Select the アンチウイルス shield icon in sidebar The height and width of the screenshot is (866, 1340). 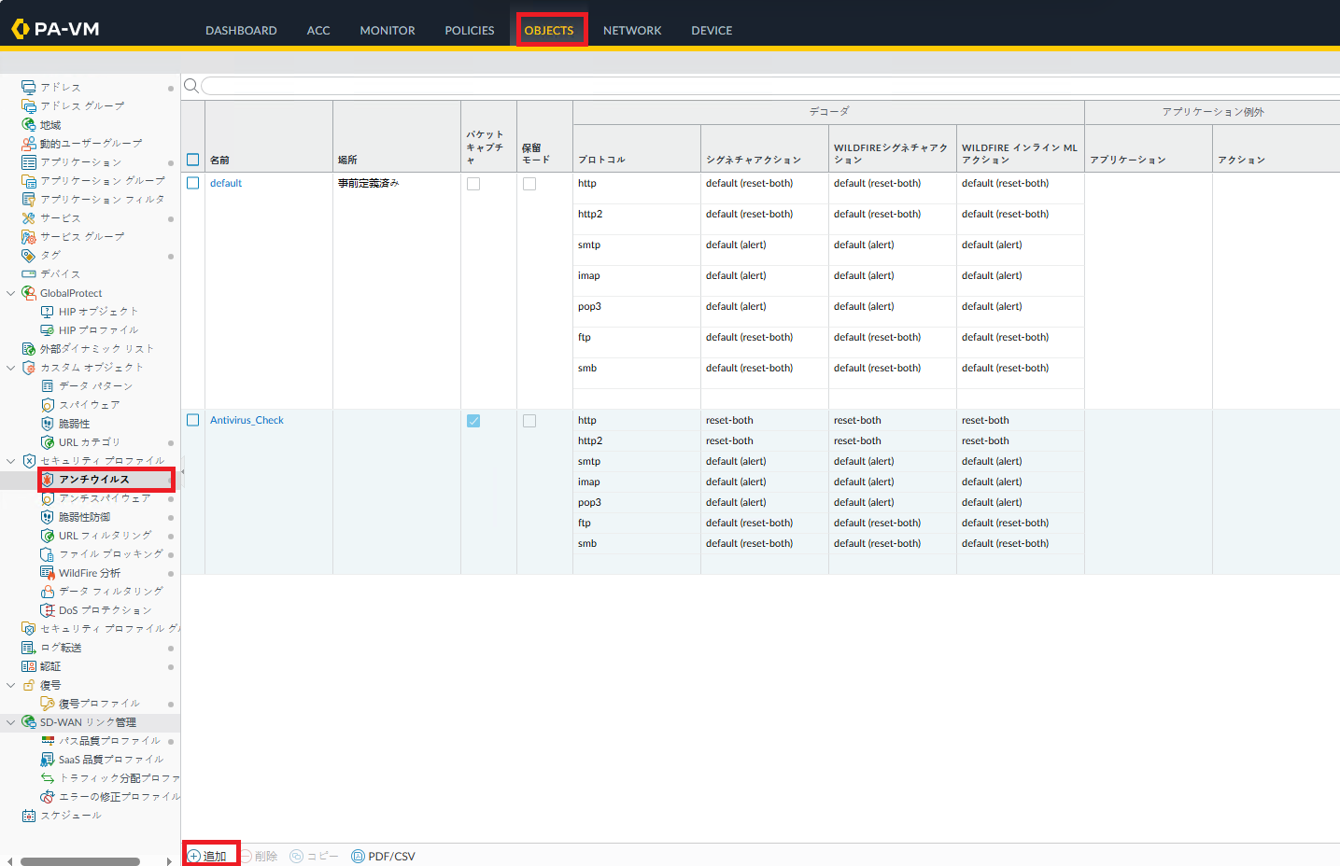point(48,480)
